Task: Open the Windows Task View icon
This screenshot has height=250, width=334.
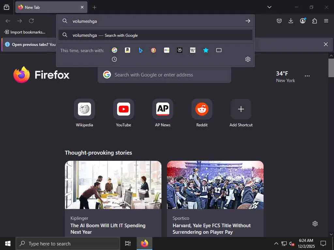Action: point(128,243)
